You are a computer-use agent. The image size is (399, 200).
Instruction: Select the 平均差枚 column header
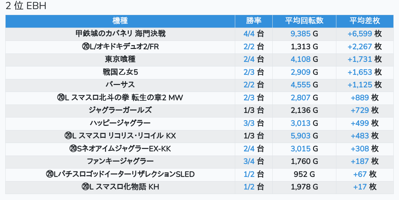[x=365, y=21]
